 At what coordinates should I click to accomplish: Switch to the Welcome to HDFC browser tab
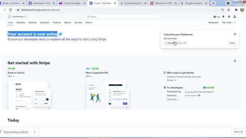tap(163, 3)
